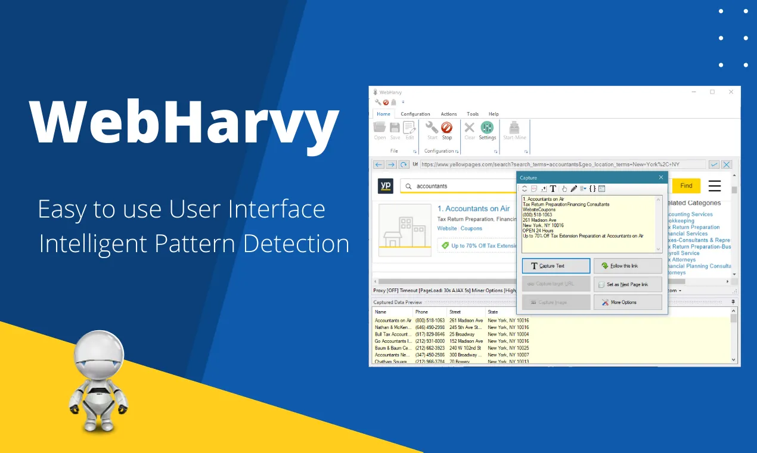Expand the hamburger menu beside Find button

(x=715, y=186)
